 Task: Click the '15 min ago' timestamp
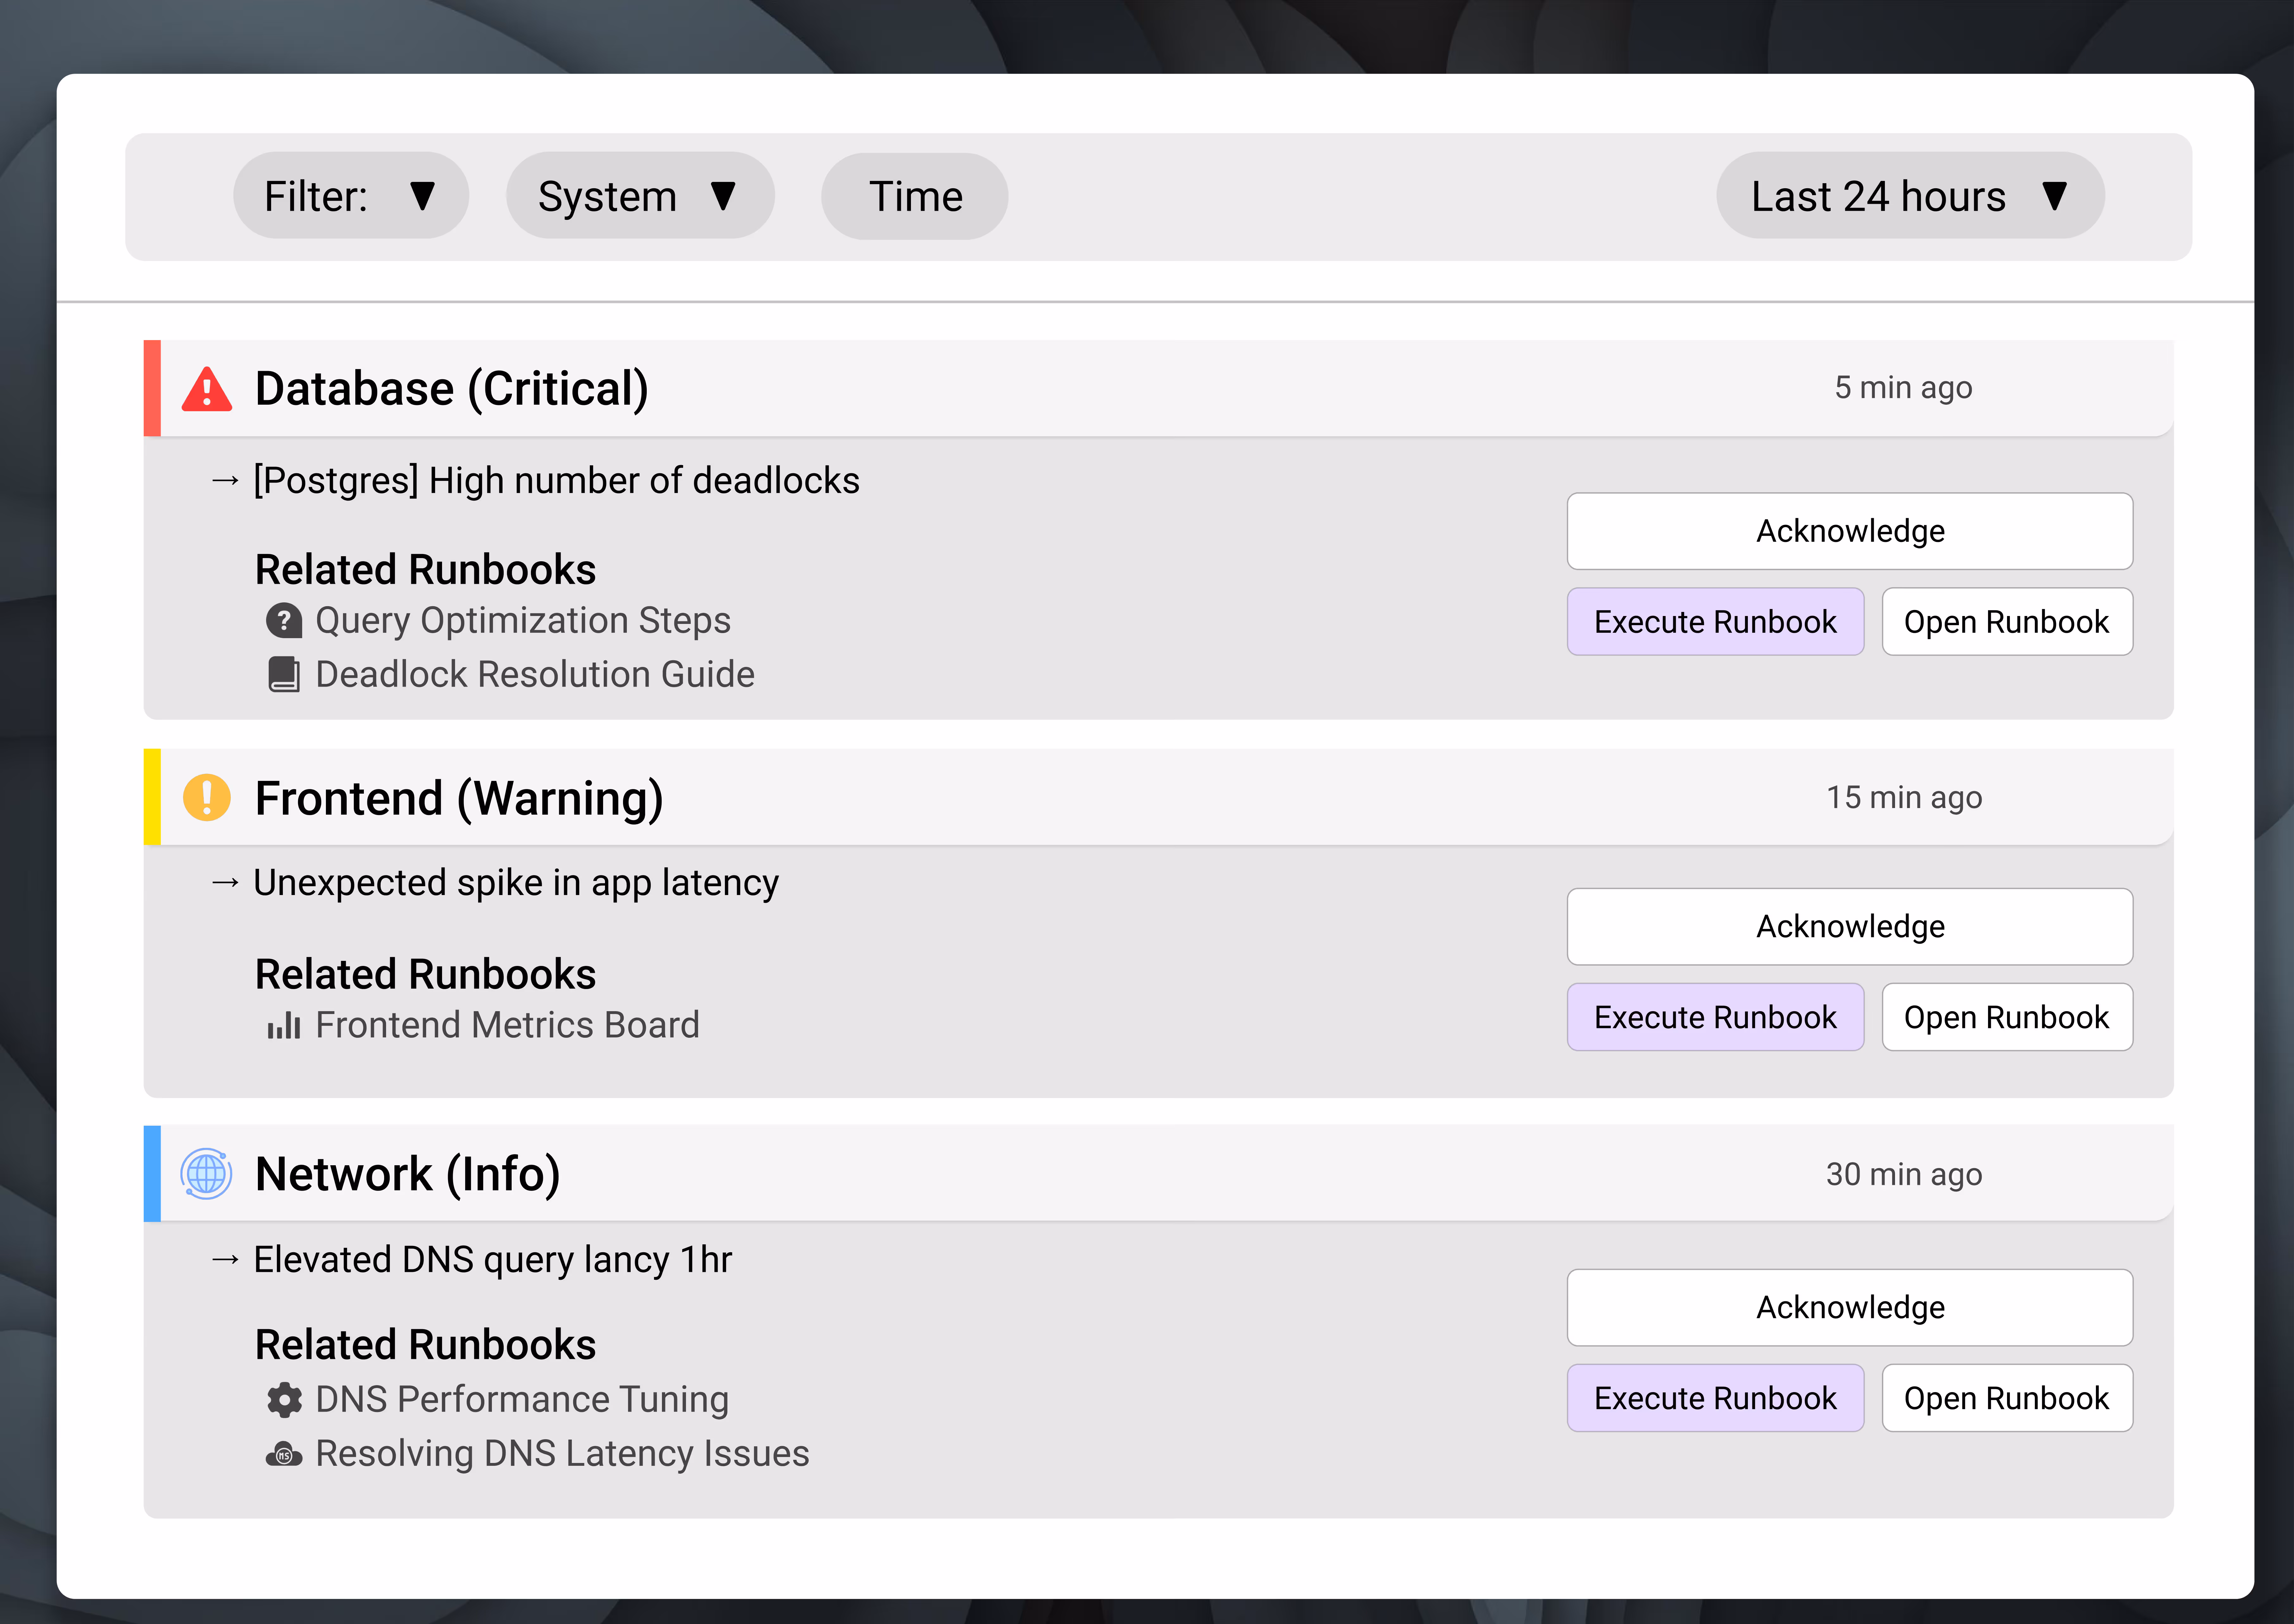[1904, 798]
